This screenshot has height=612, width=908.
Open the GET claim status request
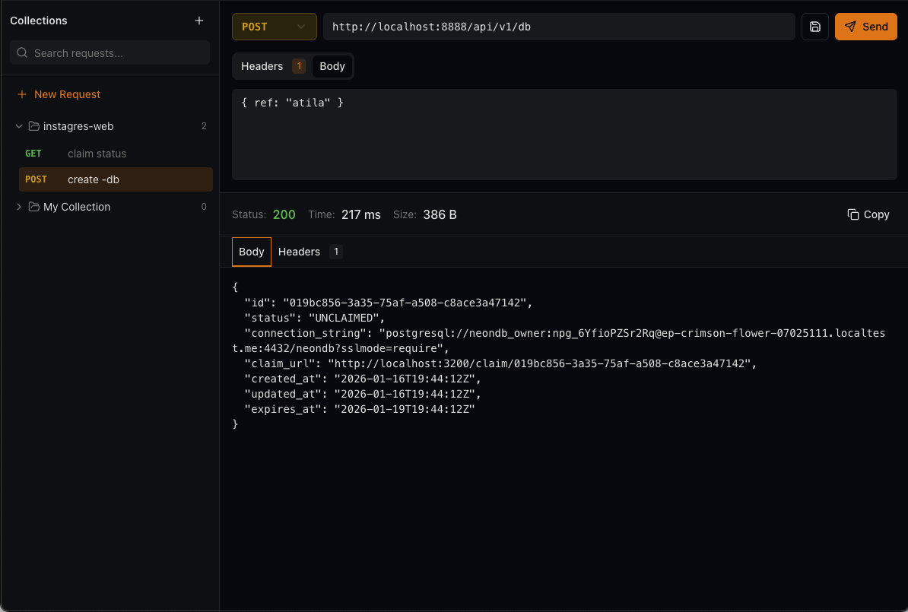(x=97, y=154)
